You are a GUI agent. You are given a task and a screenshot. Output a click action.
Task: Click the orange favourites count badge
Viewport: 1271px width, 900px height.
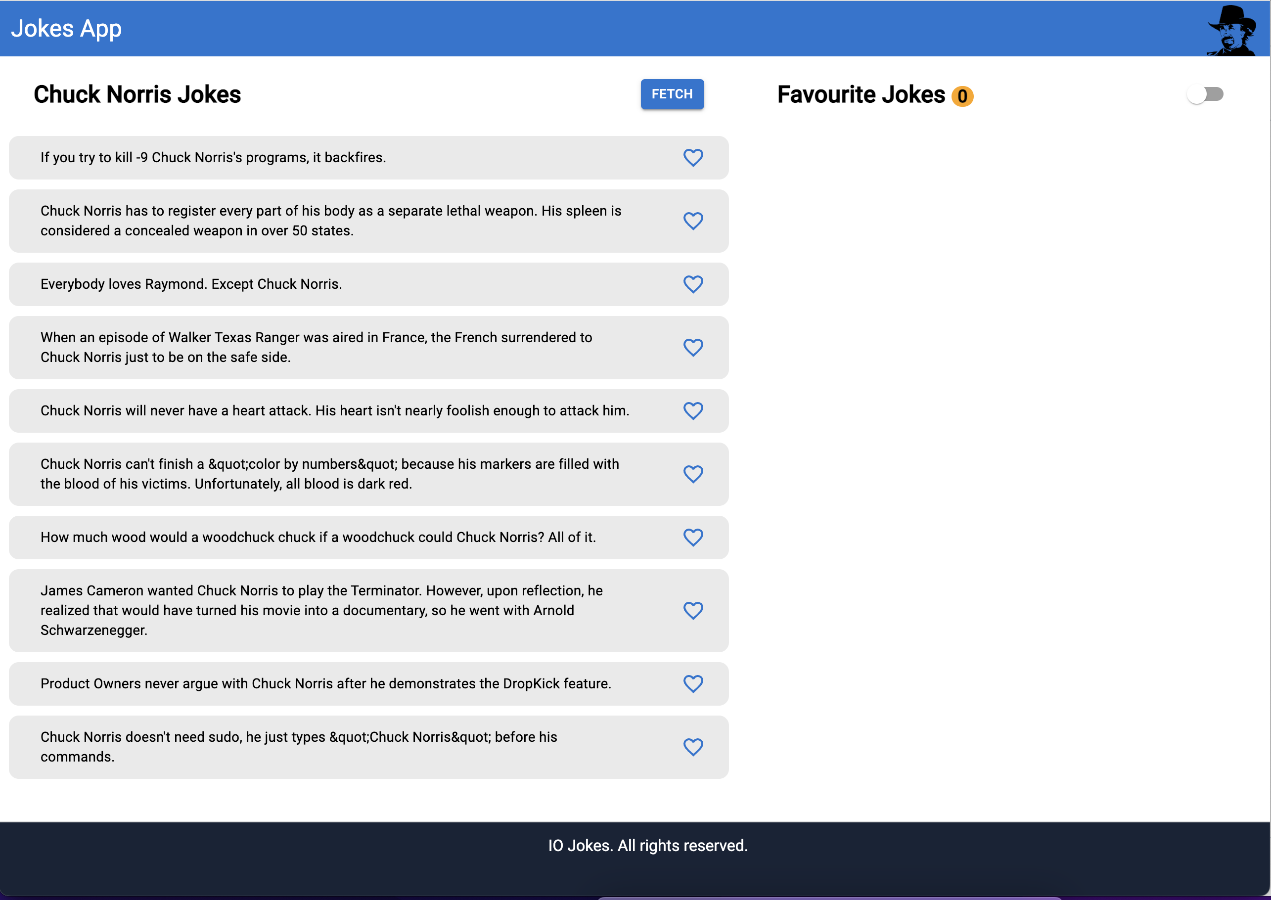tap(962, 96)
